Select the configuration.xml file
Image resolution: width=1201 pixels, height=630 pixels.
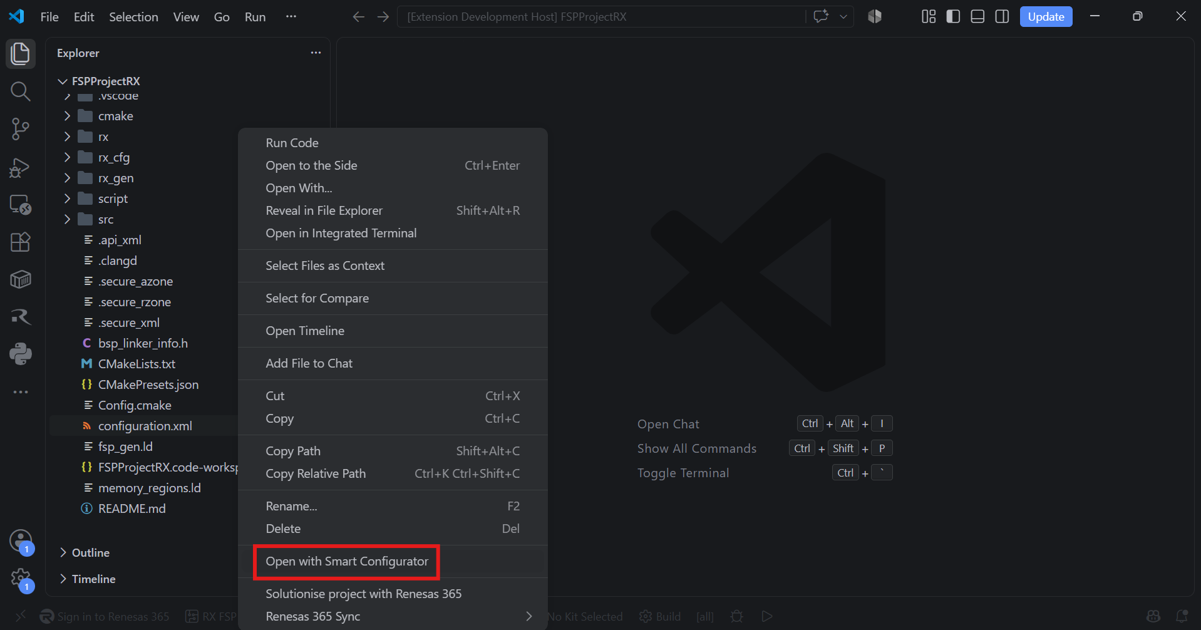click(x=143, y=426)
